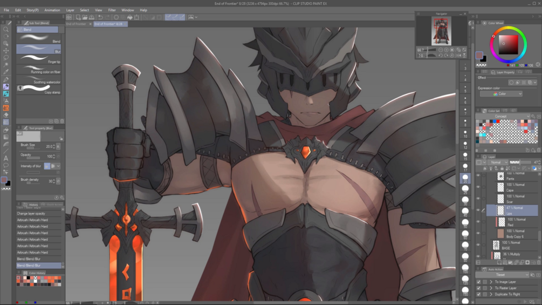Hide the Red layer
The width and height of the screenshot is (542, 305).
click(x=478, y=222)
